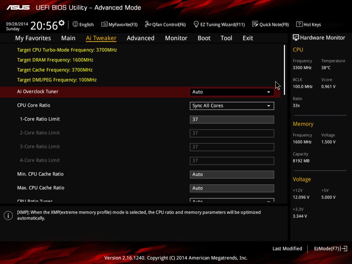Image resolution: width=352 pixels, height=264 pixels.
Task: Click the ASUS logo
Action: pyautogui.click(x=18, y=8)
